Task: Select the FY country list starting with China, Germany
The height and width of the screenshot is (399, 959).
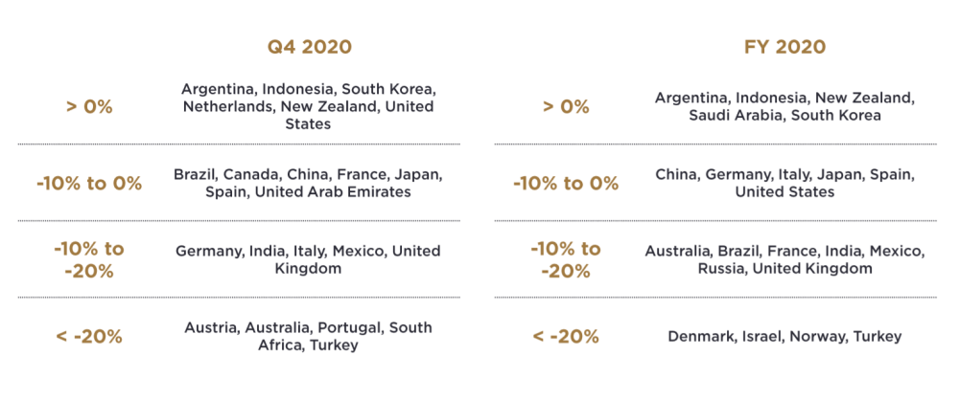Action: [x=784, y=183]
